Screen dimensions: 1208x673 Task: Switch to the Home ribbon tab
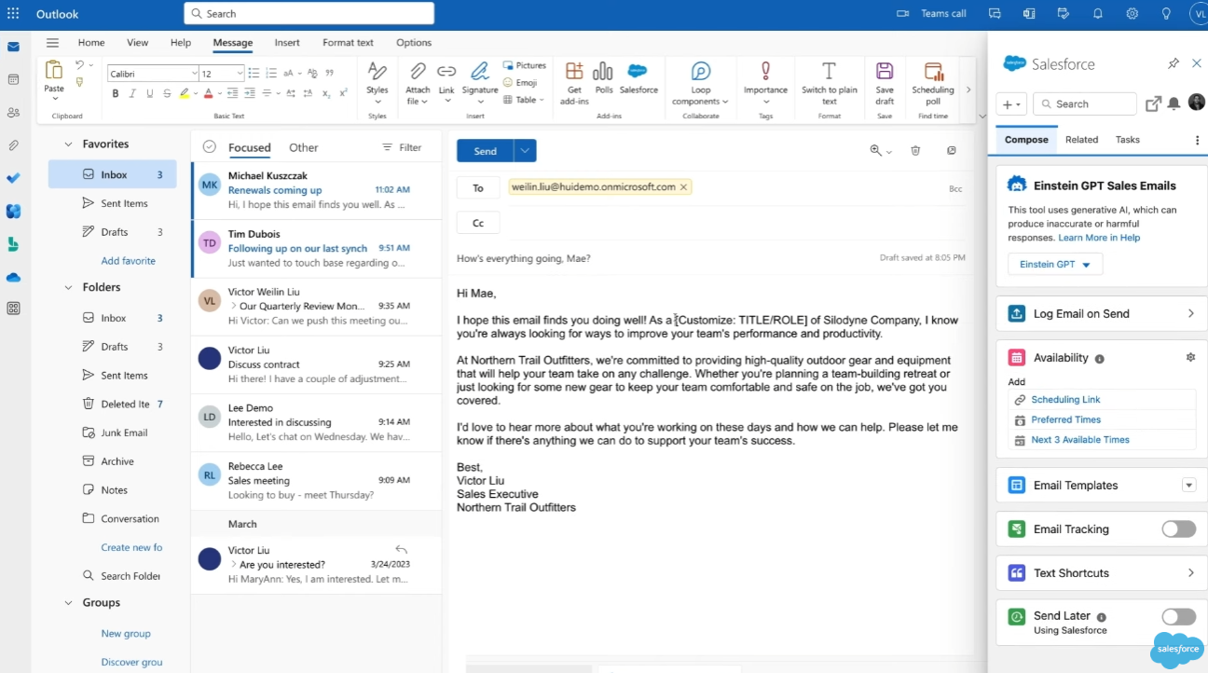(91, 42)
